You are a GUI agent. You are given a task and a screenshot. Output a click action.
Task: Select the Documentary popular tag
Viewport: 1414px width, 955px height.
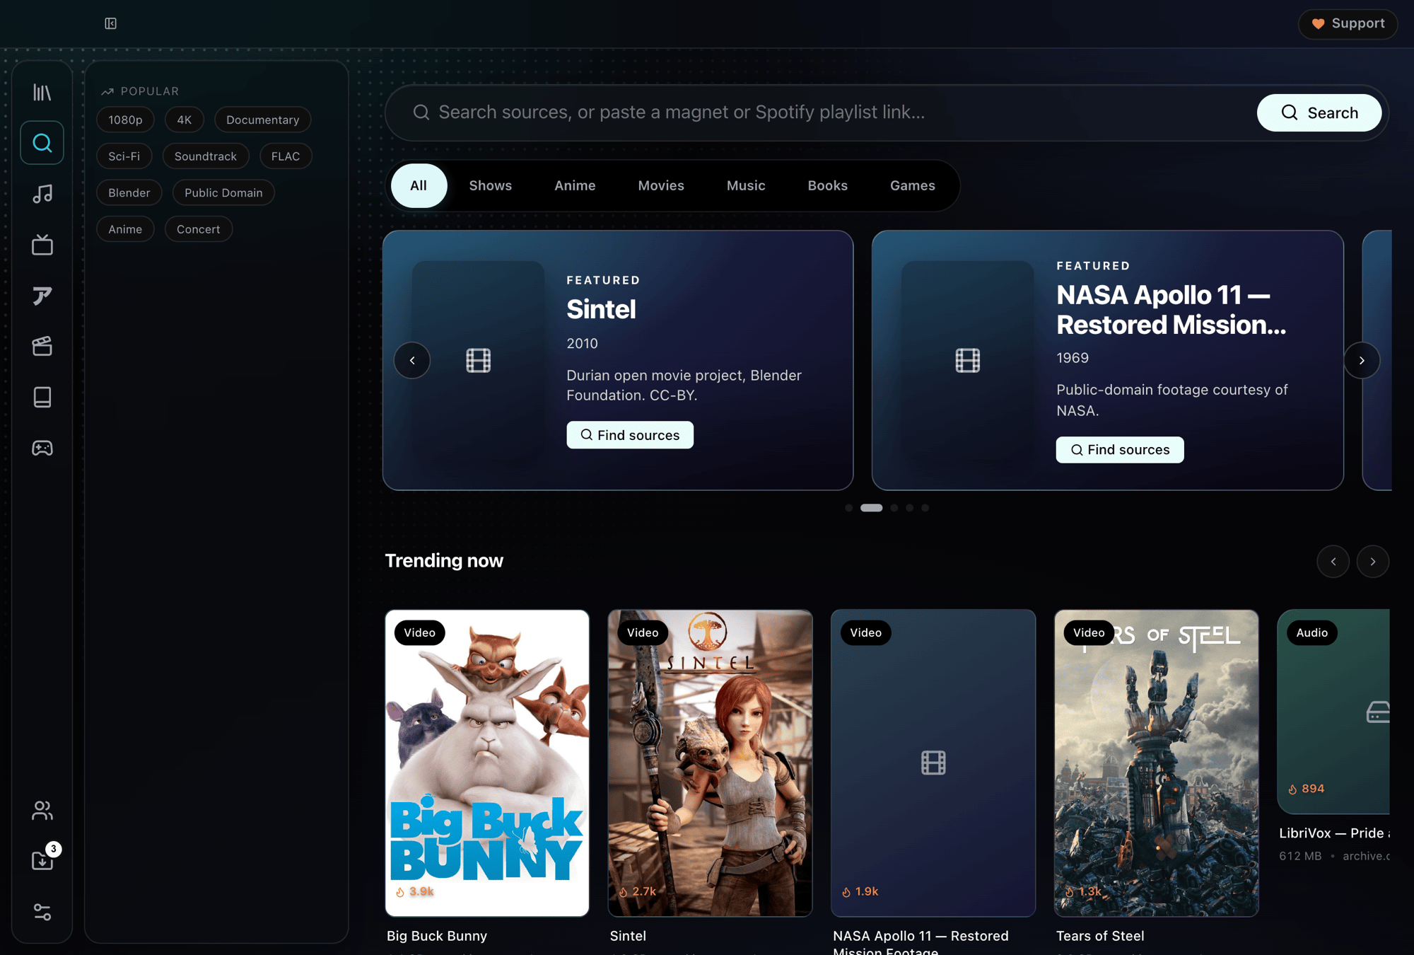263,120
